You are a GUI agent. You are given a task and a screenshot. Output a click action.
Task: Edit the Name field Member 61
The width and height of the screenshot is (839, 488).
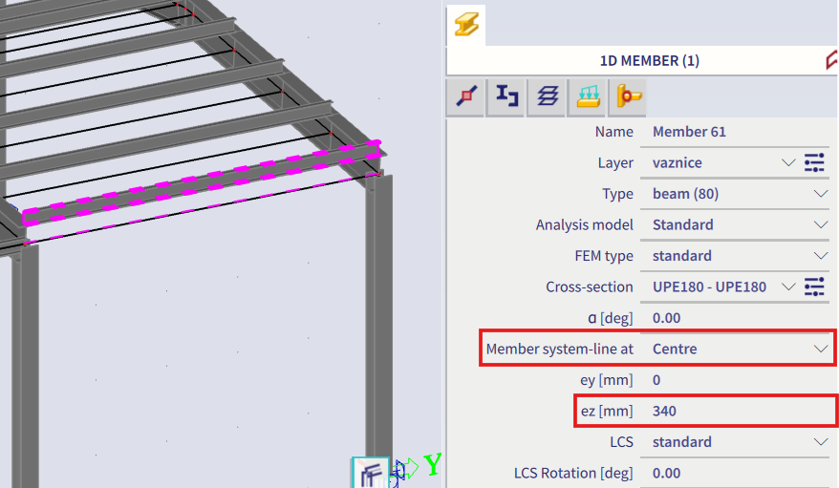pyautogui.click(x=735, y=132)
